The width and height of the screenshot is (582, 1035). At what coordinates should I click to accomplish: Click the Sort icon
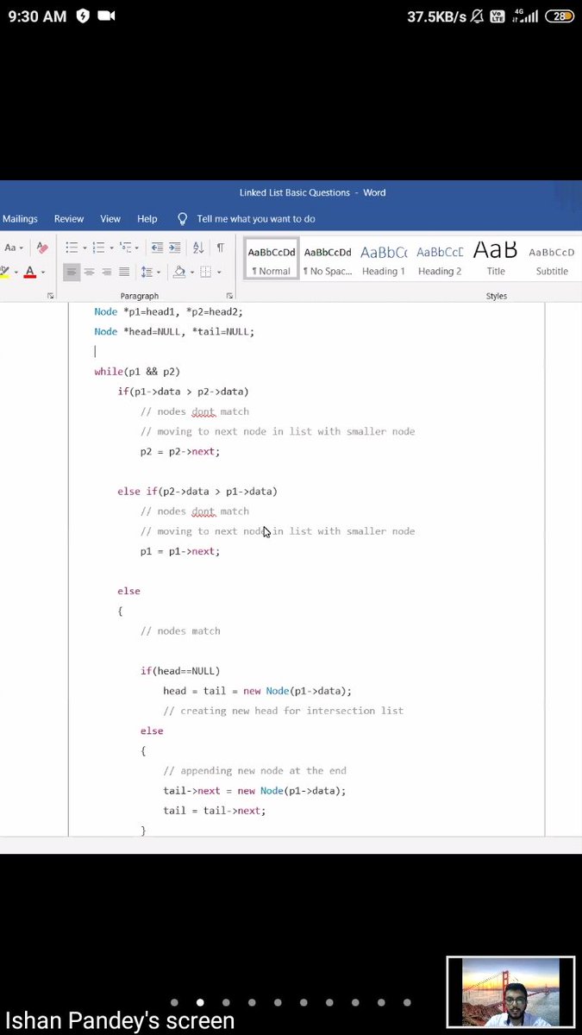pos(198,248)
